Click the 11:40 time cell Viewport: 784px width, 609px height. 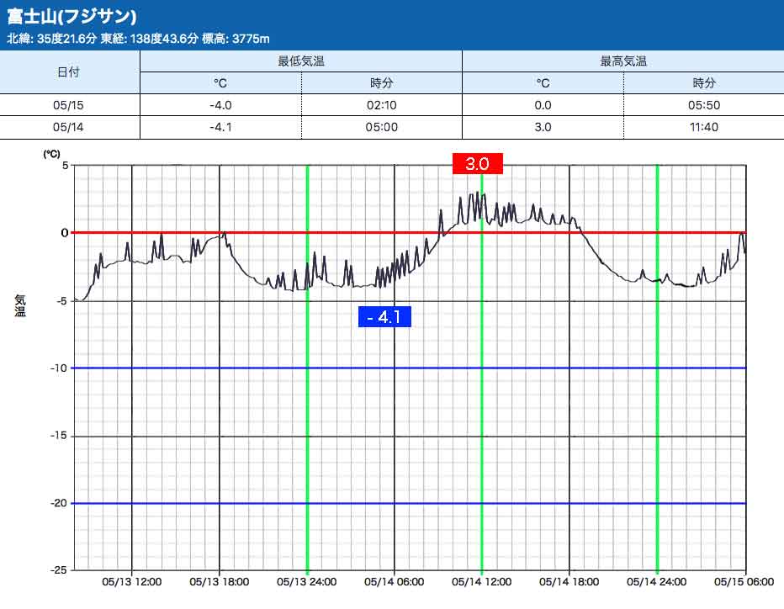(704, 127)
